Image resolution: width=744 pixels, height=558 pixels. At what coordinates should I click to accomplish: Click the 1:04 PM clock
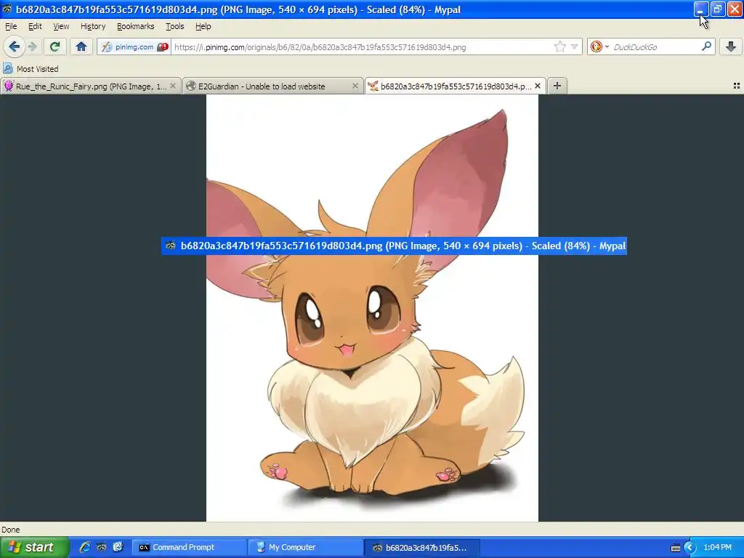click(x=717, y=547)
